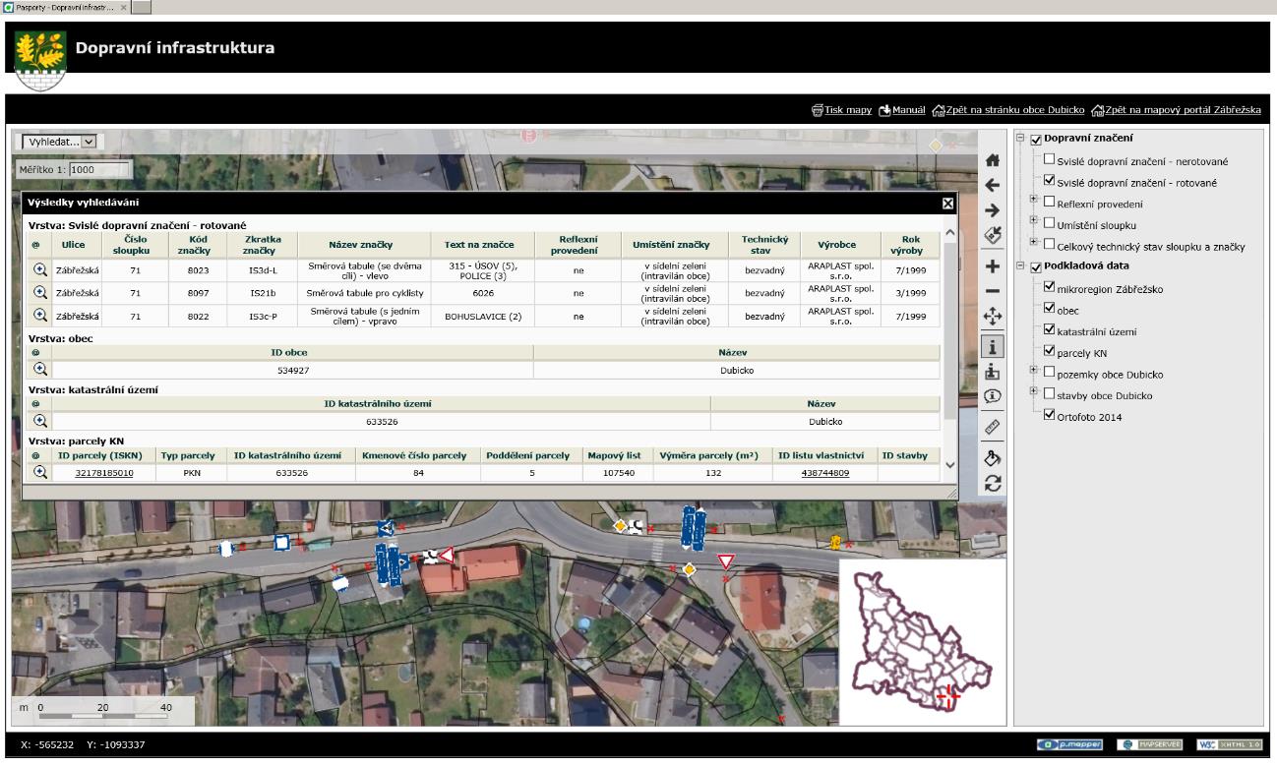Click the home full extent map tool

click(x=993, y=162)
